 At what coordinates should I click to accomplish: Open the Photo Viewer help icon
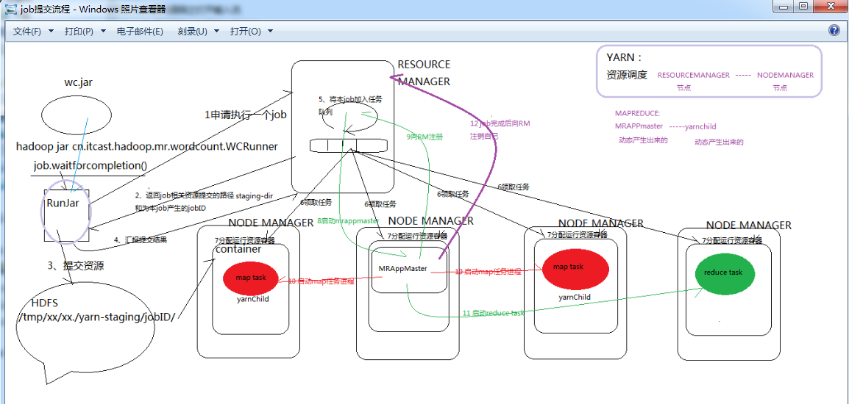click(x=834, y=30)
